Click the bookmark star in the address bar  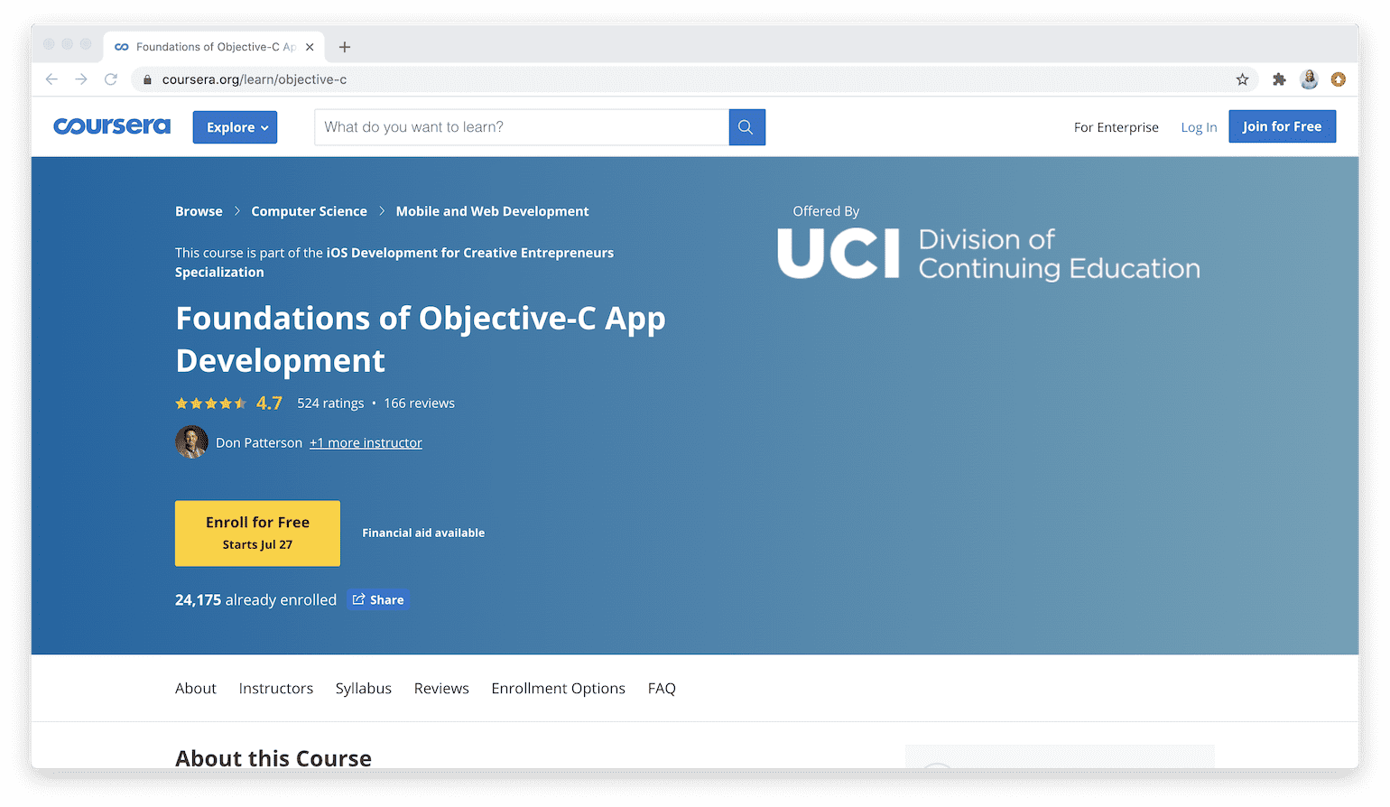pos(1243,79)
